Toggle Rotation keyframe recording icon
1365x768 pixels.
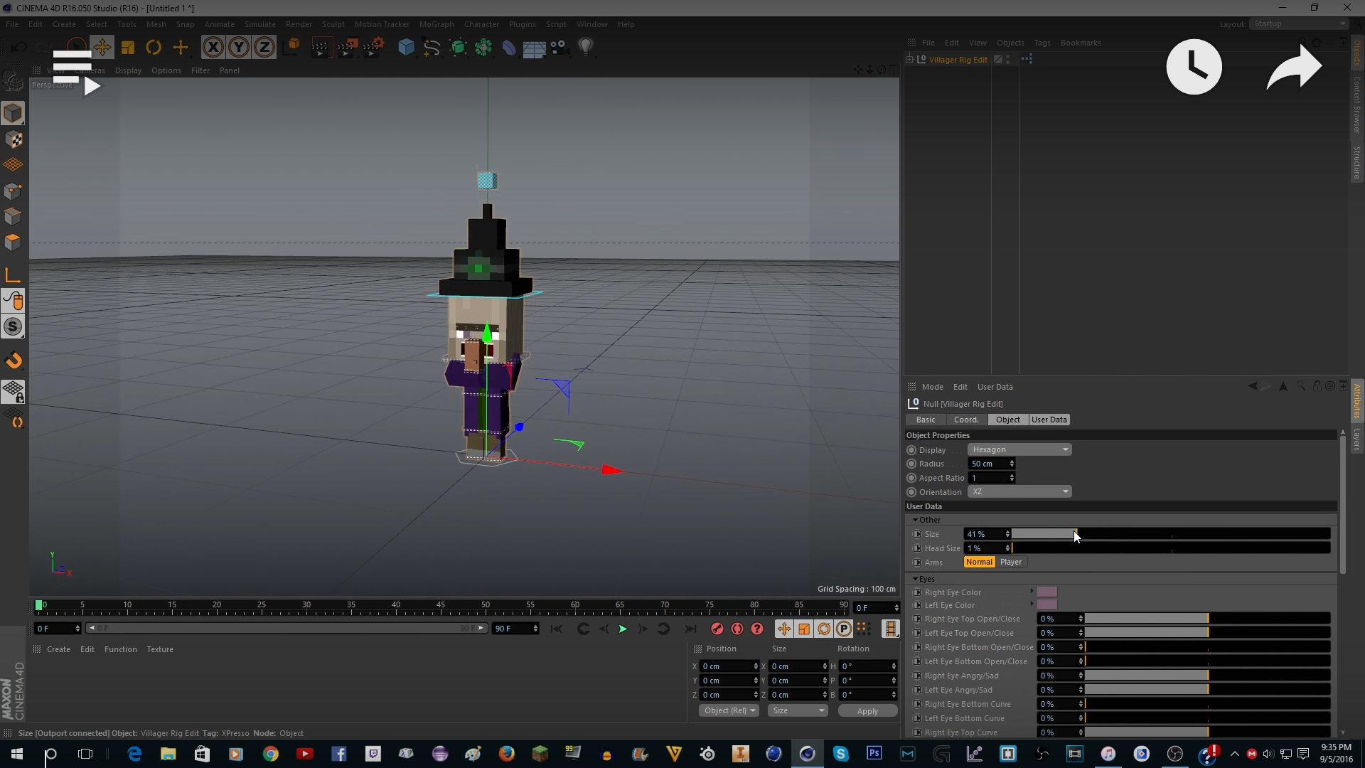[x=823, y=629]
